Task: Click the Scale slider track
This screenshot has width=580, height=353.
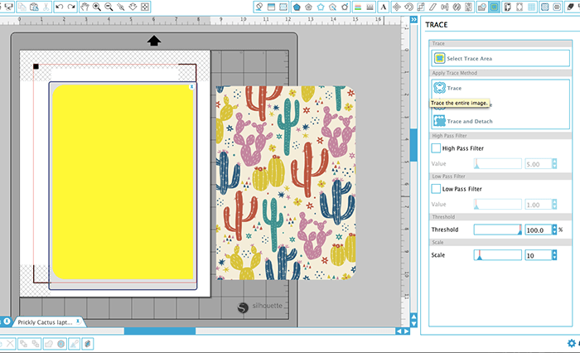Action: coord(498,255)
